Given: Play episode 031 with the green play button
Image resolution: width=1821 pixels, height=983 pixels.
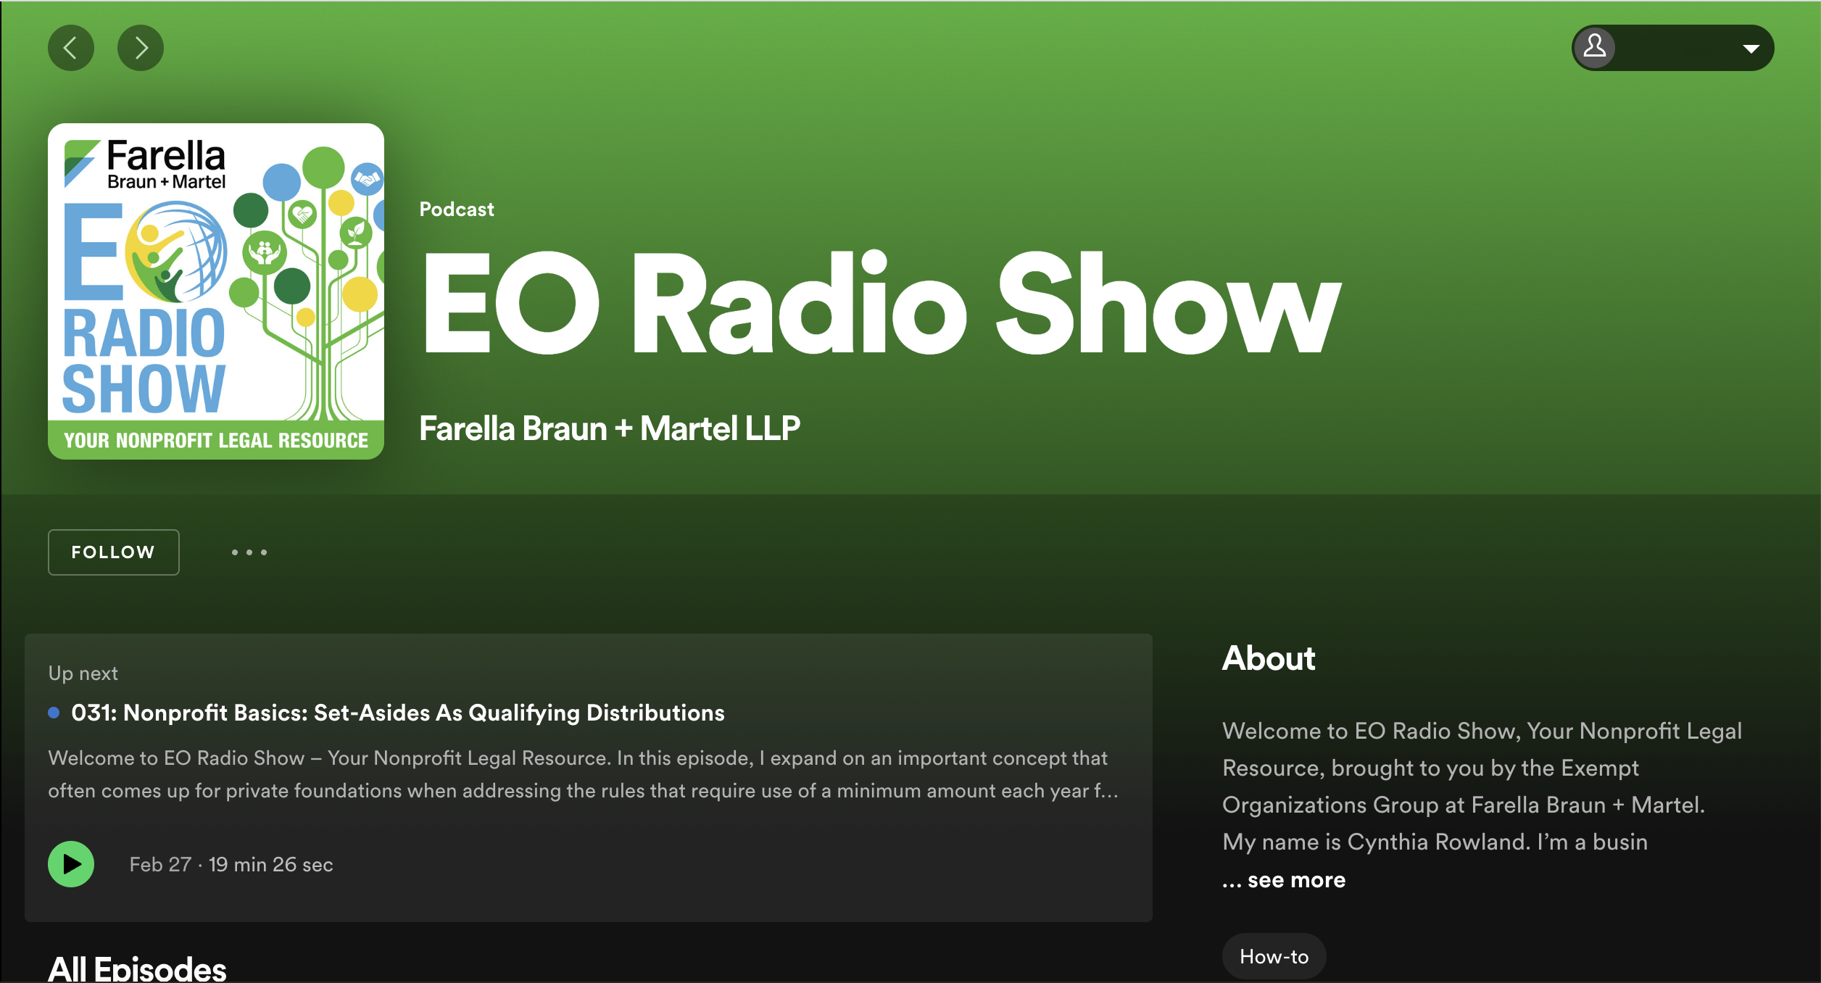Looking at the screenshot, I should [71, 864].
